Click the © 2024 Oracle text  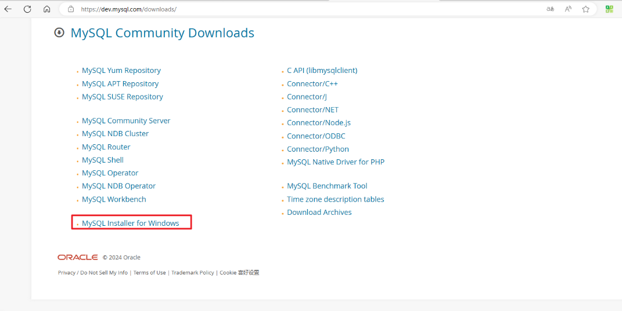[121, 258]
